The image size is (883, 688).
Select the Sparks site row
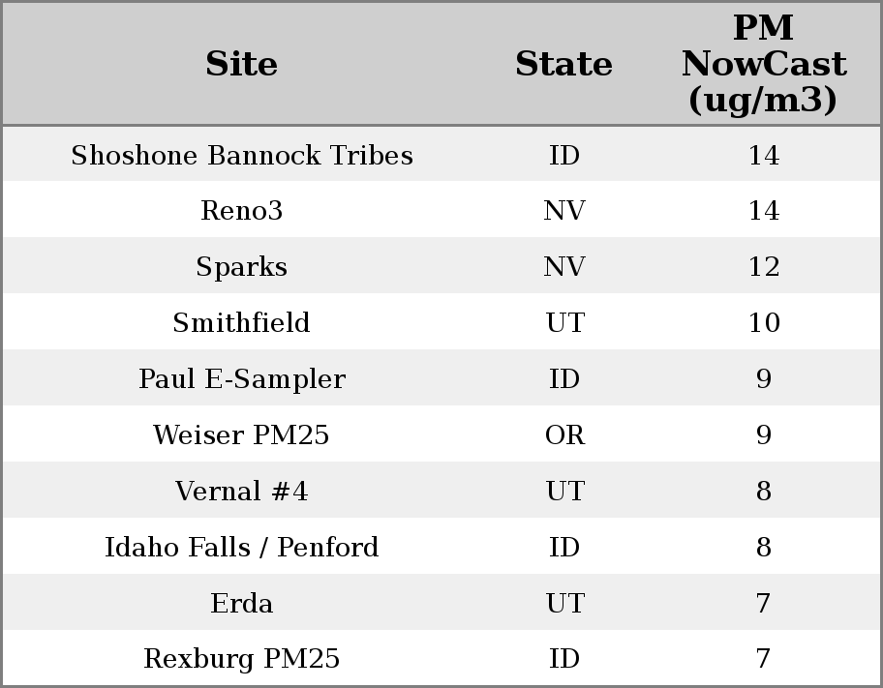click(x=241, y=267)
